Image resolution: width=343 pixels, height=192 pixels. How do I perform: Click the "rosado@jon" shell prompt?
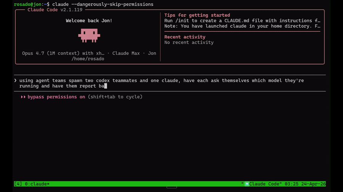tap(27, 4)
